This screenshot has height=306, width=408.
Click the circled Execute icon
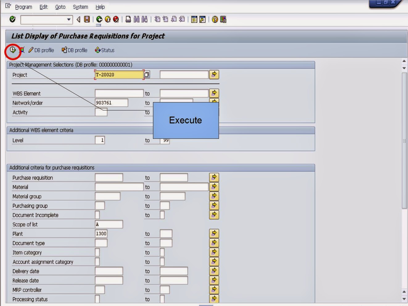coord(12,50)
